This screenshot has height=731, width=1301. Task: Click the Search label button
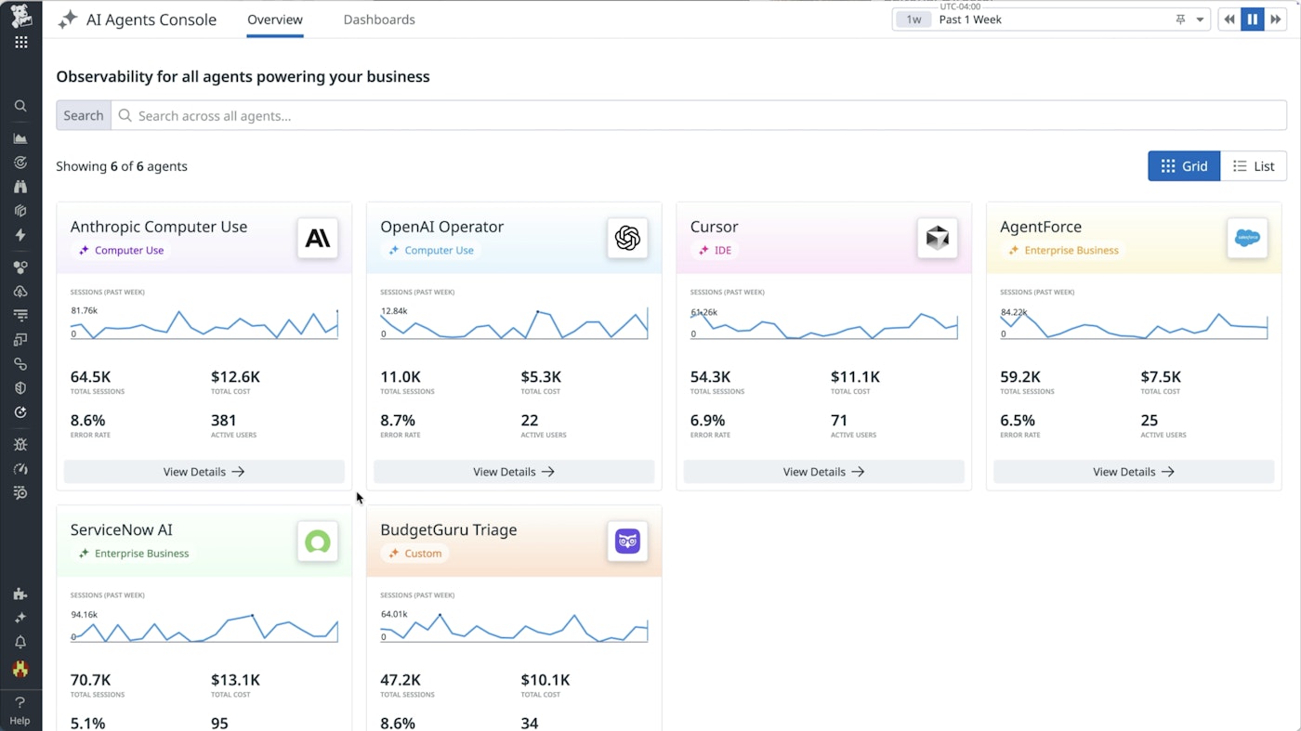coord(83,115)
